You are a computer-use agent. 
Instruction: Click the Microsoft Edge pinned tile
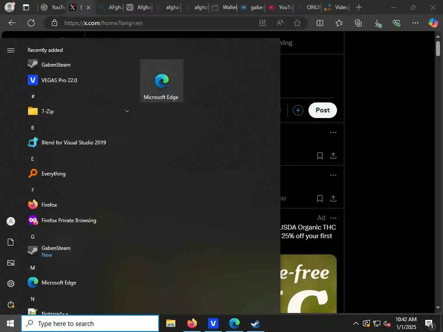pyautogui.click(x=162, y=81)
